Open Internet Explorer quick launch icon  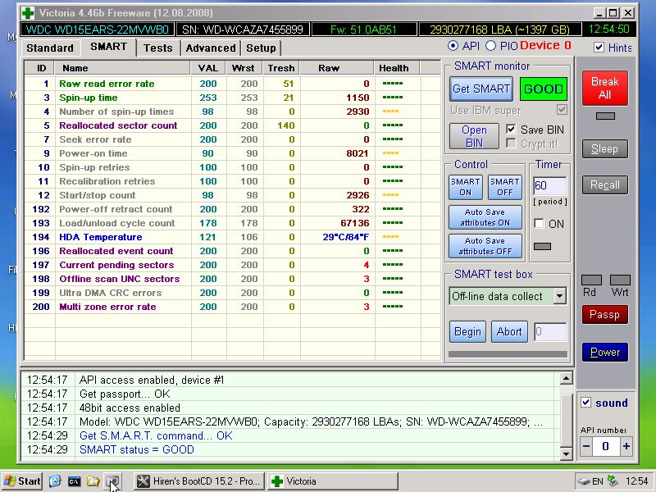pyautogui.click(x=55, y=481)
